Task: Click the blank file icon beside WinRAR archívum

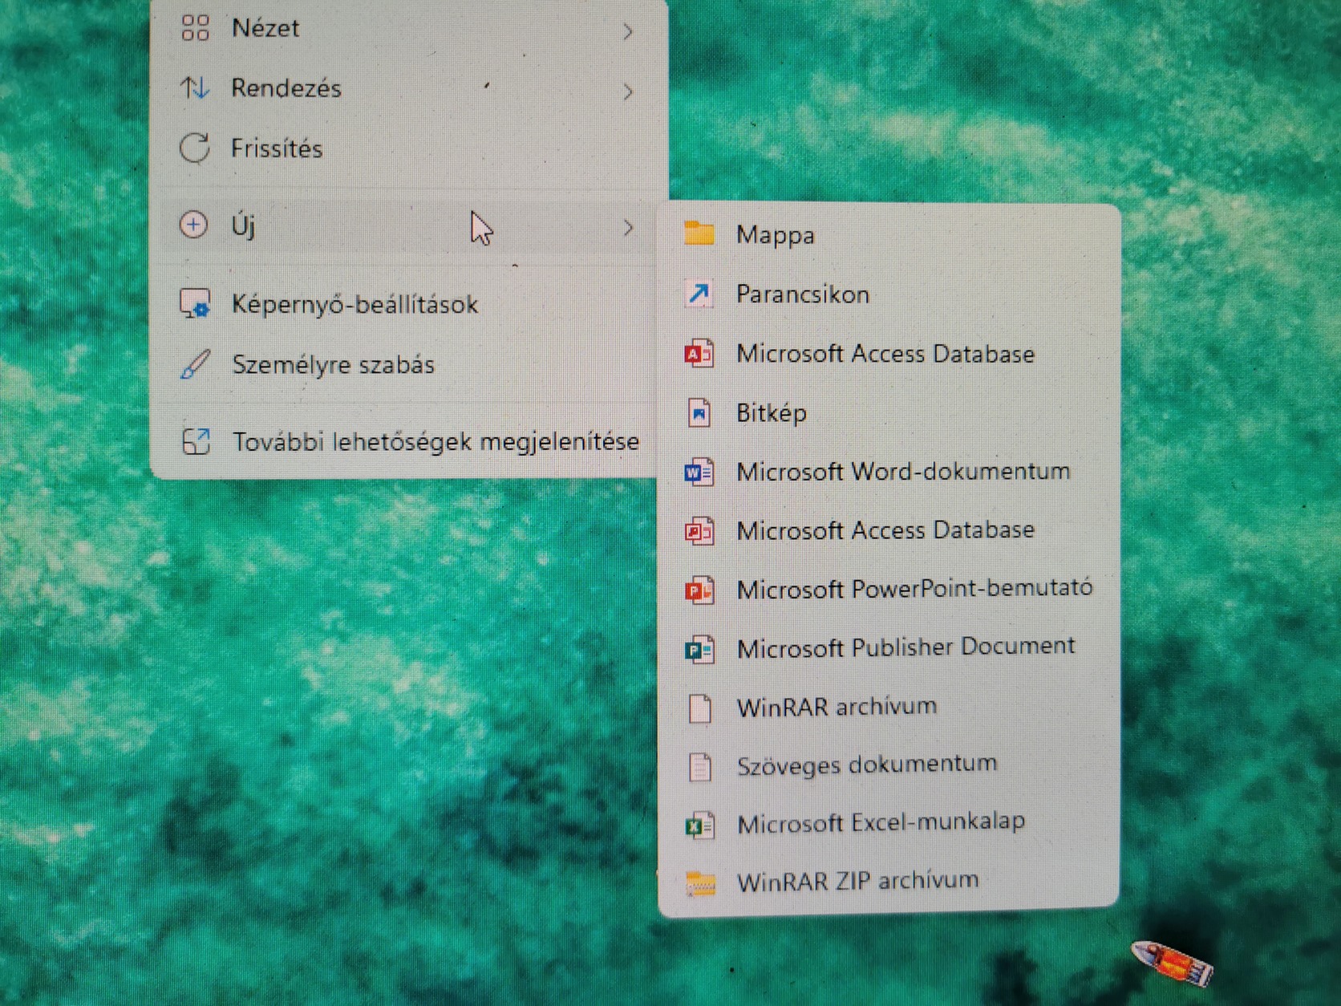Action: [x=699, y=708]
